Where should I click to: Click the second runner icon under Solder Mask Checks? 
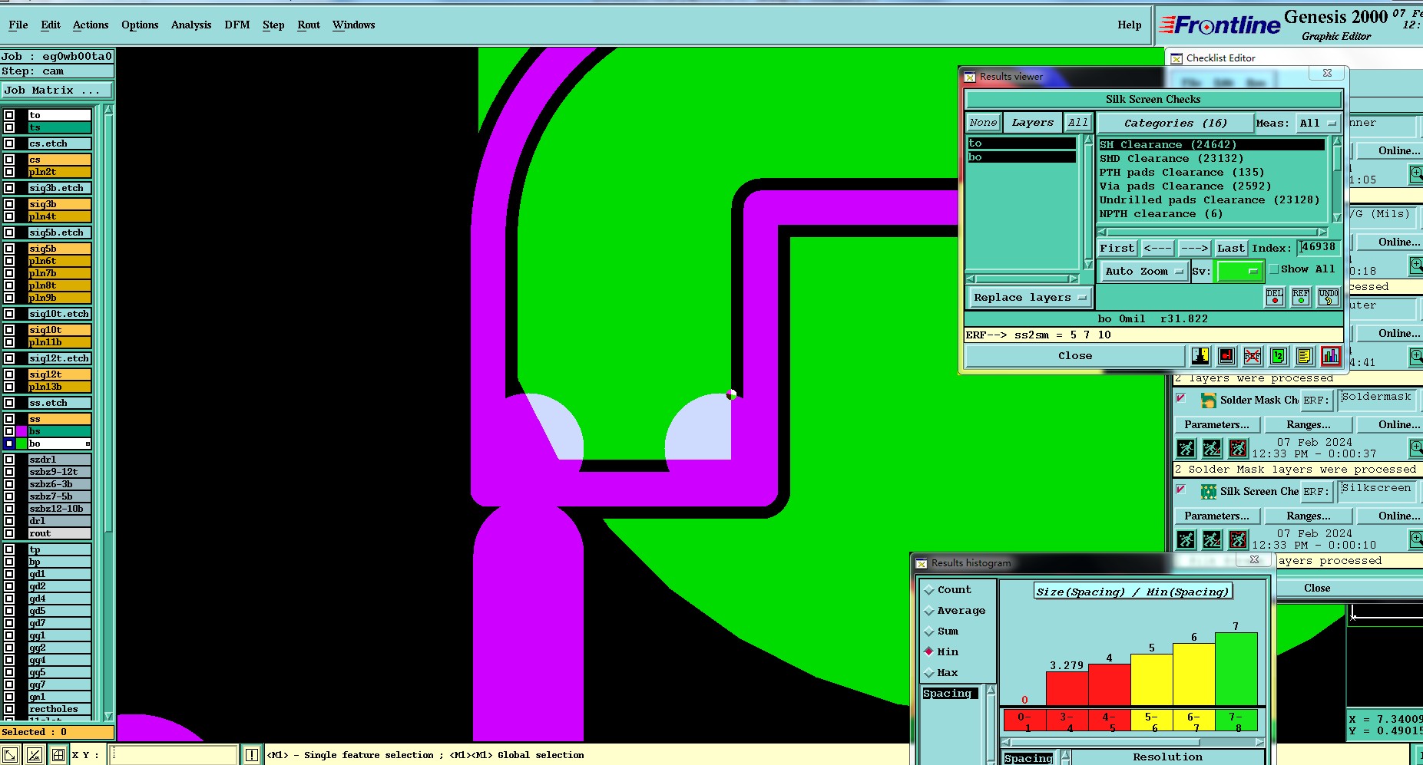pyautogui.click(x=1213, y=448)
